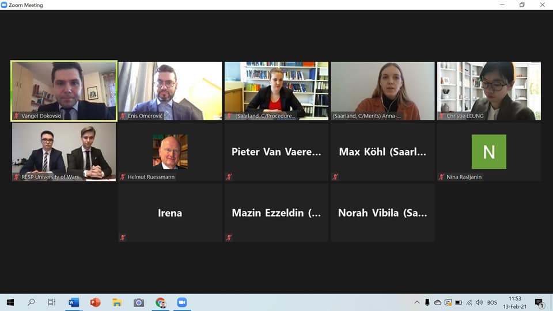The height and width of the screenshot is (311, 553).
Task: Open Microsoft Word from the taskbar
Action: (74, 302)
